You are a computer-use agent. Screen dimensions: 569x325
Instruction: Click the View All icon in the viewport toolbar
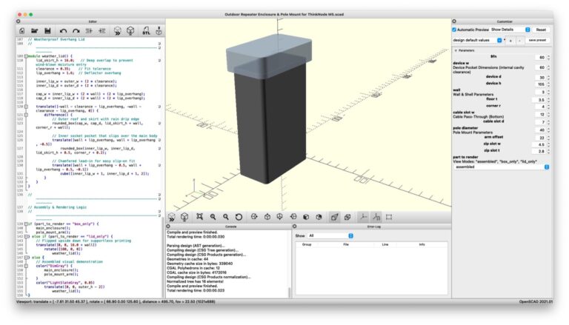(x=199, y=217)
